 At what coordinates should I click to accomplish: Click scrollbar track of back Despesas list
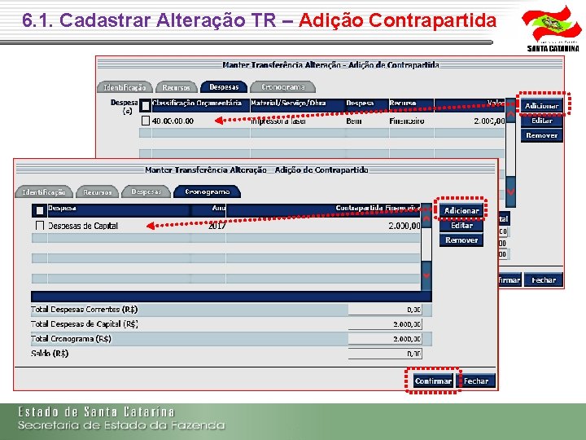pos(510,150)
